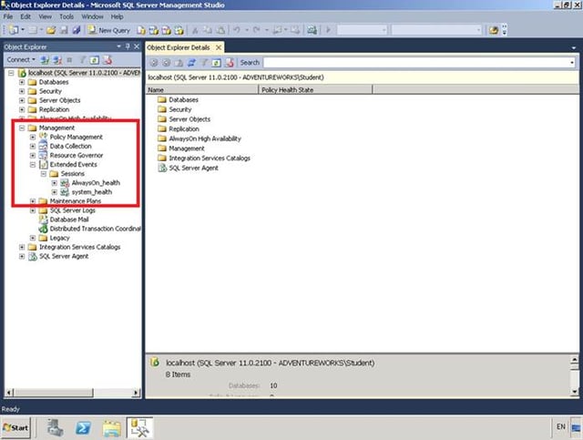Screen dimensions: 583x440
Task: Open Analysis Services MDX Query icon
Action: click(x=154, y=30)
